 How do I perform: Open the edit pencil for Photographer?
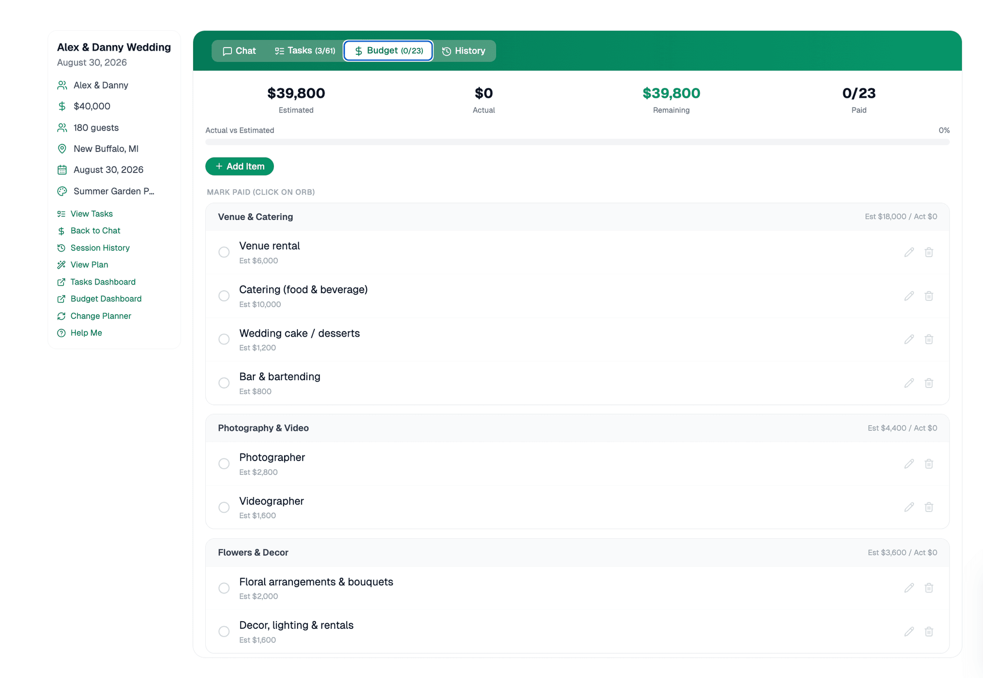909,464
